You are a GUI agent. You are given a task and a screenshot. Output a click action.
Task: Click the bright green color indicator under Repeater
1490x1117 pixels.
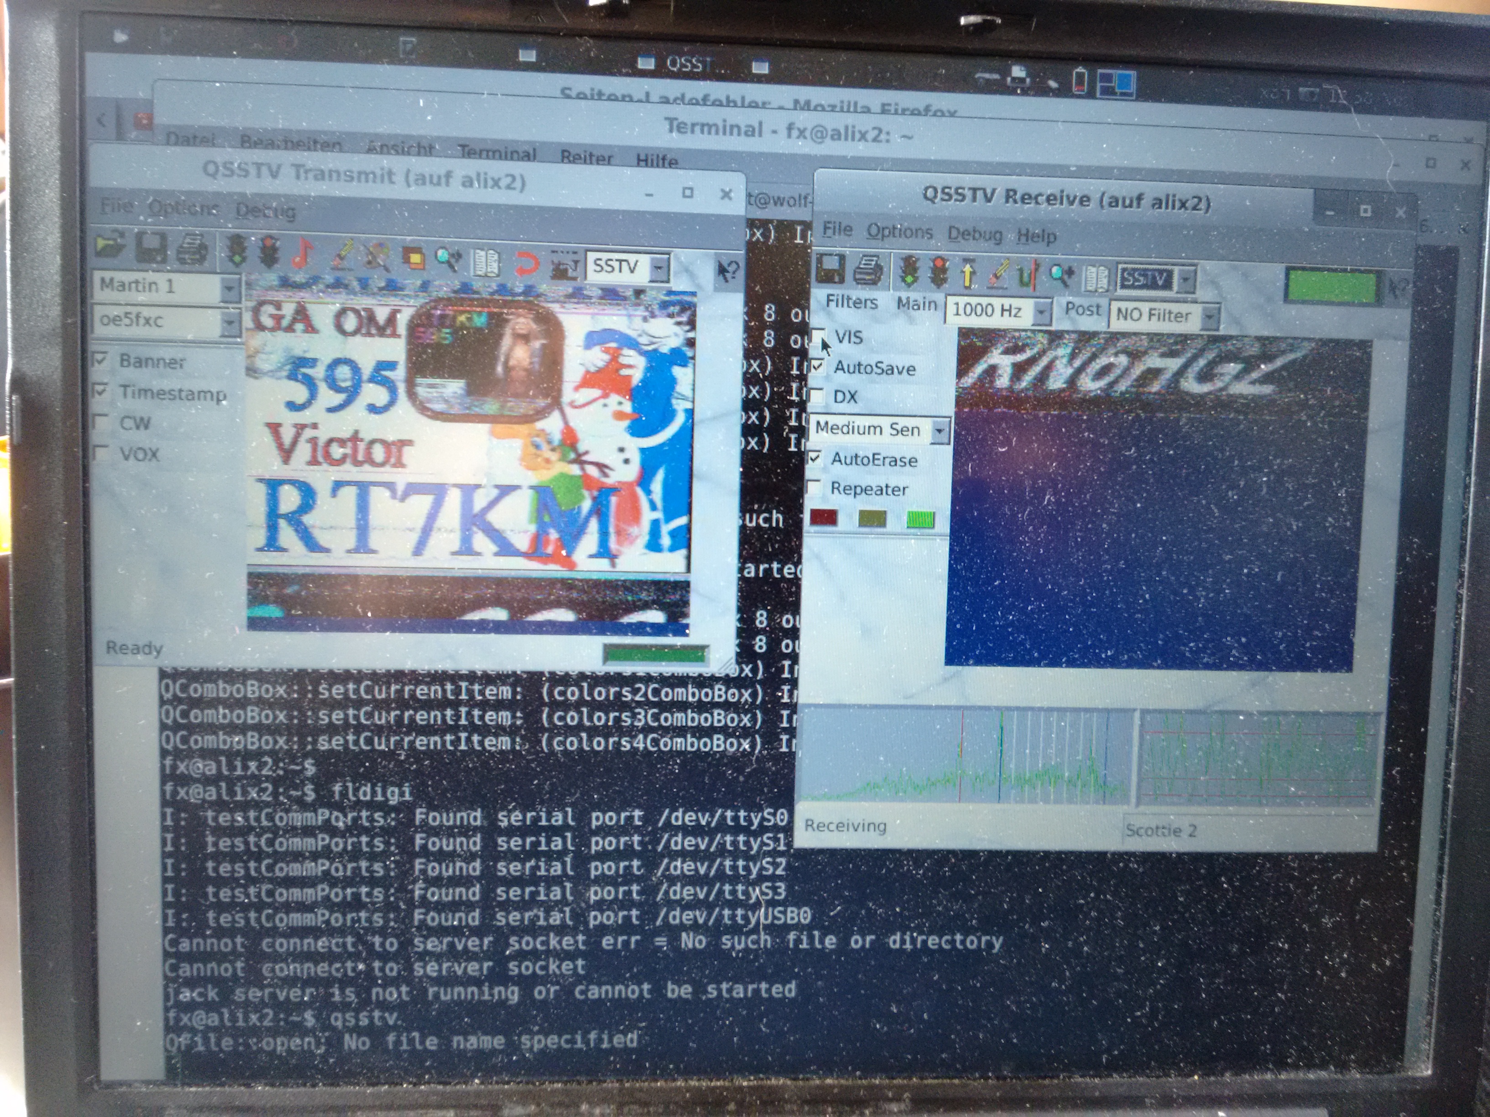(x=920, y=519)
